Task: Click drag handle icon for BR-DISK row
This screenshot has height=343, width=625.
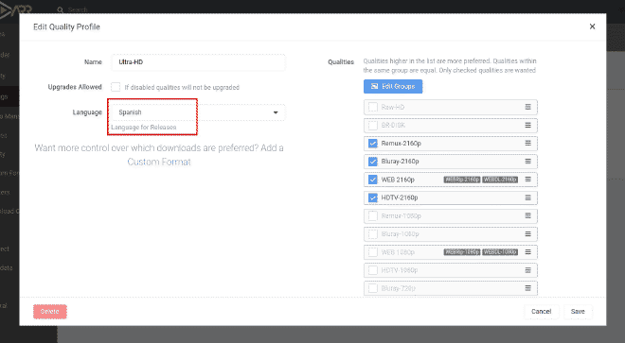Action: coord(527,126)
